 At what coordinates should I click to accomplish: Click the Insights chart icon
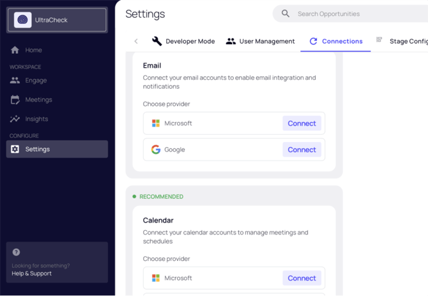[15, 119]
